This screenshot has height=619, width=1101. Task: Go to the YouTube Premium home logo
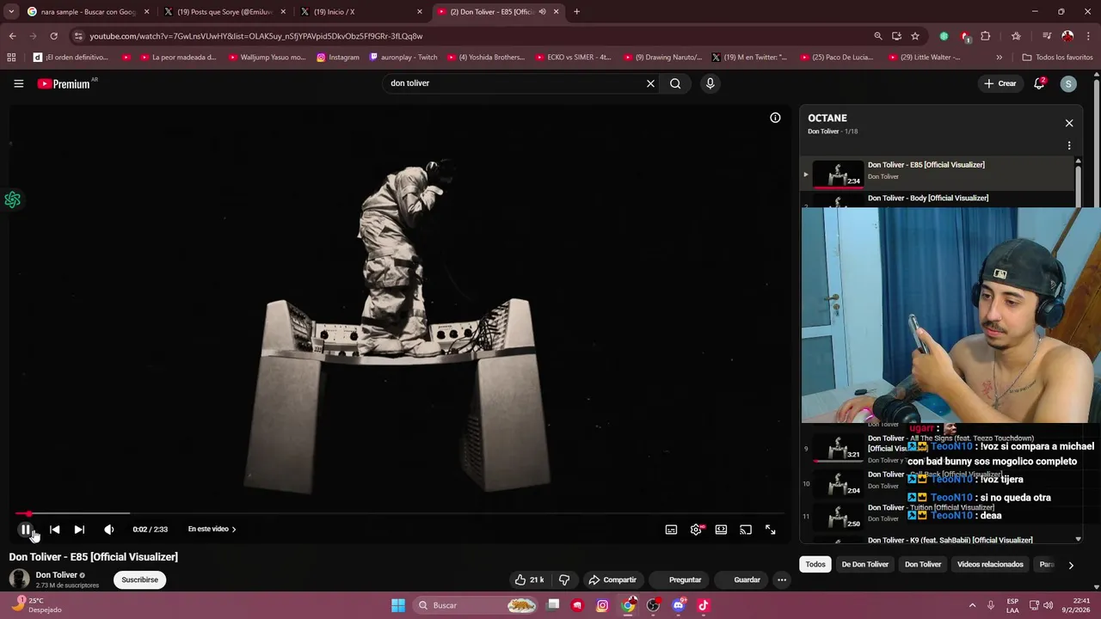click(x=65, y=83)
